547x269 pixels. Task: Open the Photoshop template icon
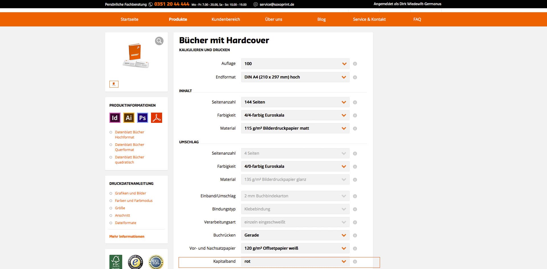point(142,118)
